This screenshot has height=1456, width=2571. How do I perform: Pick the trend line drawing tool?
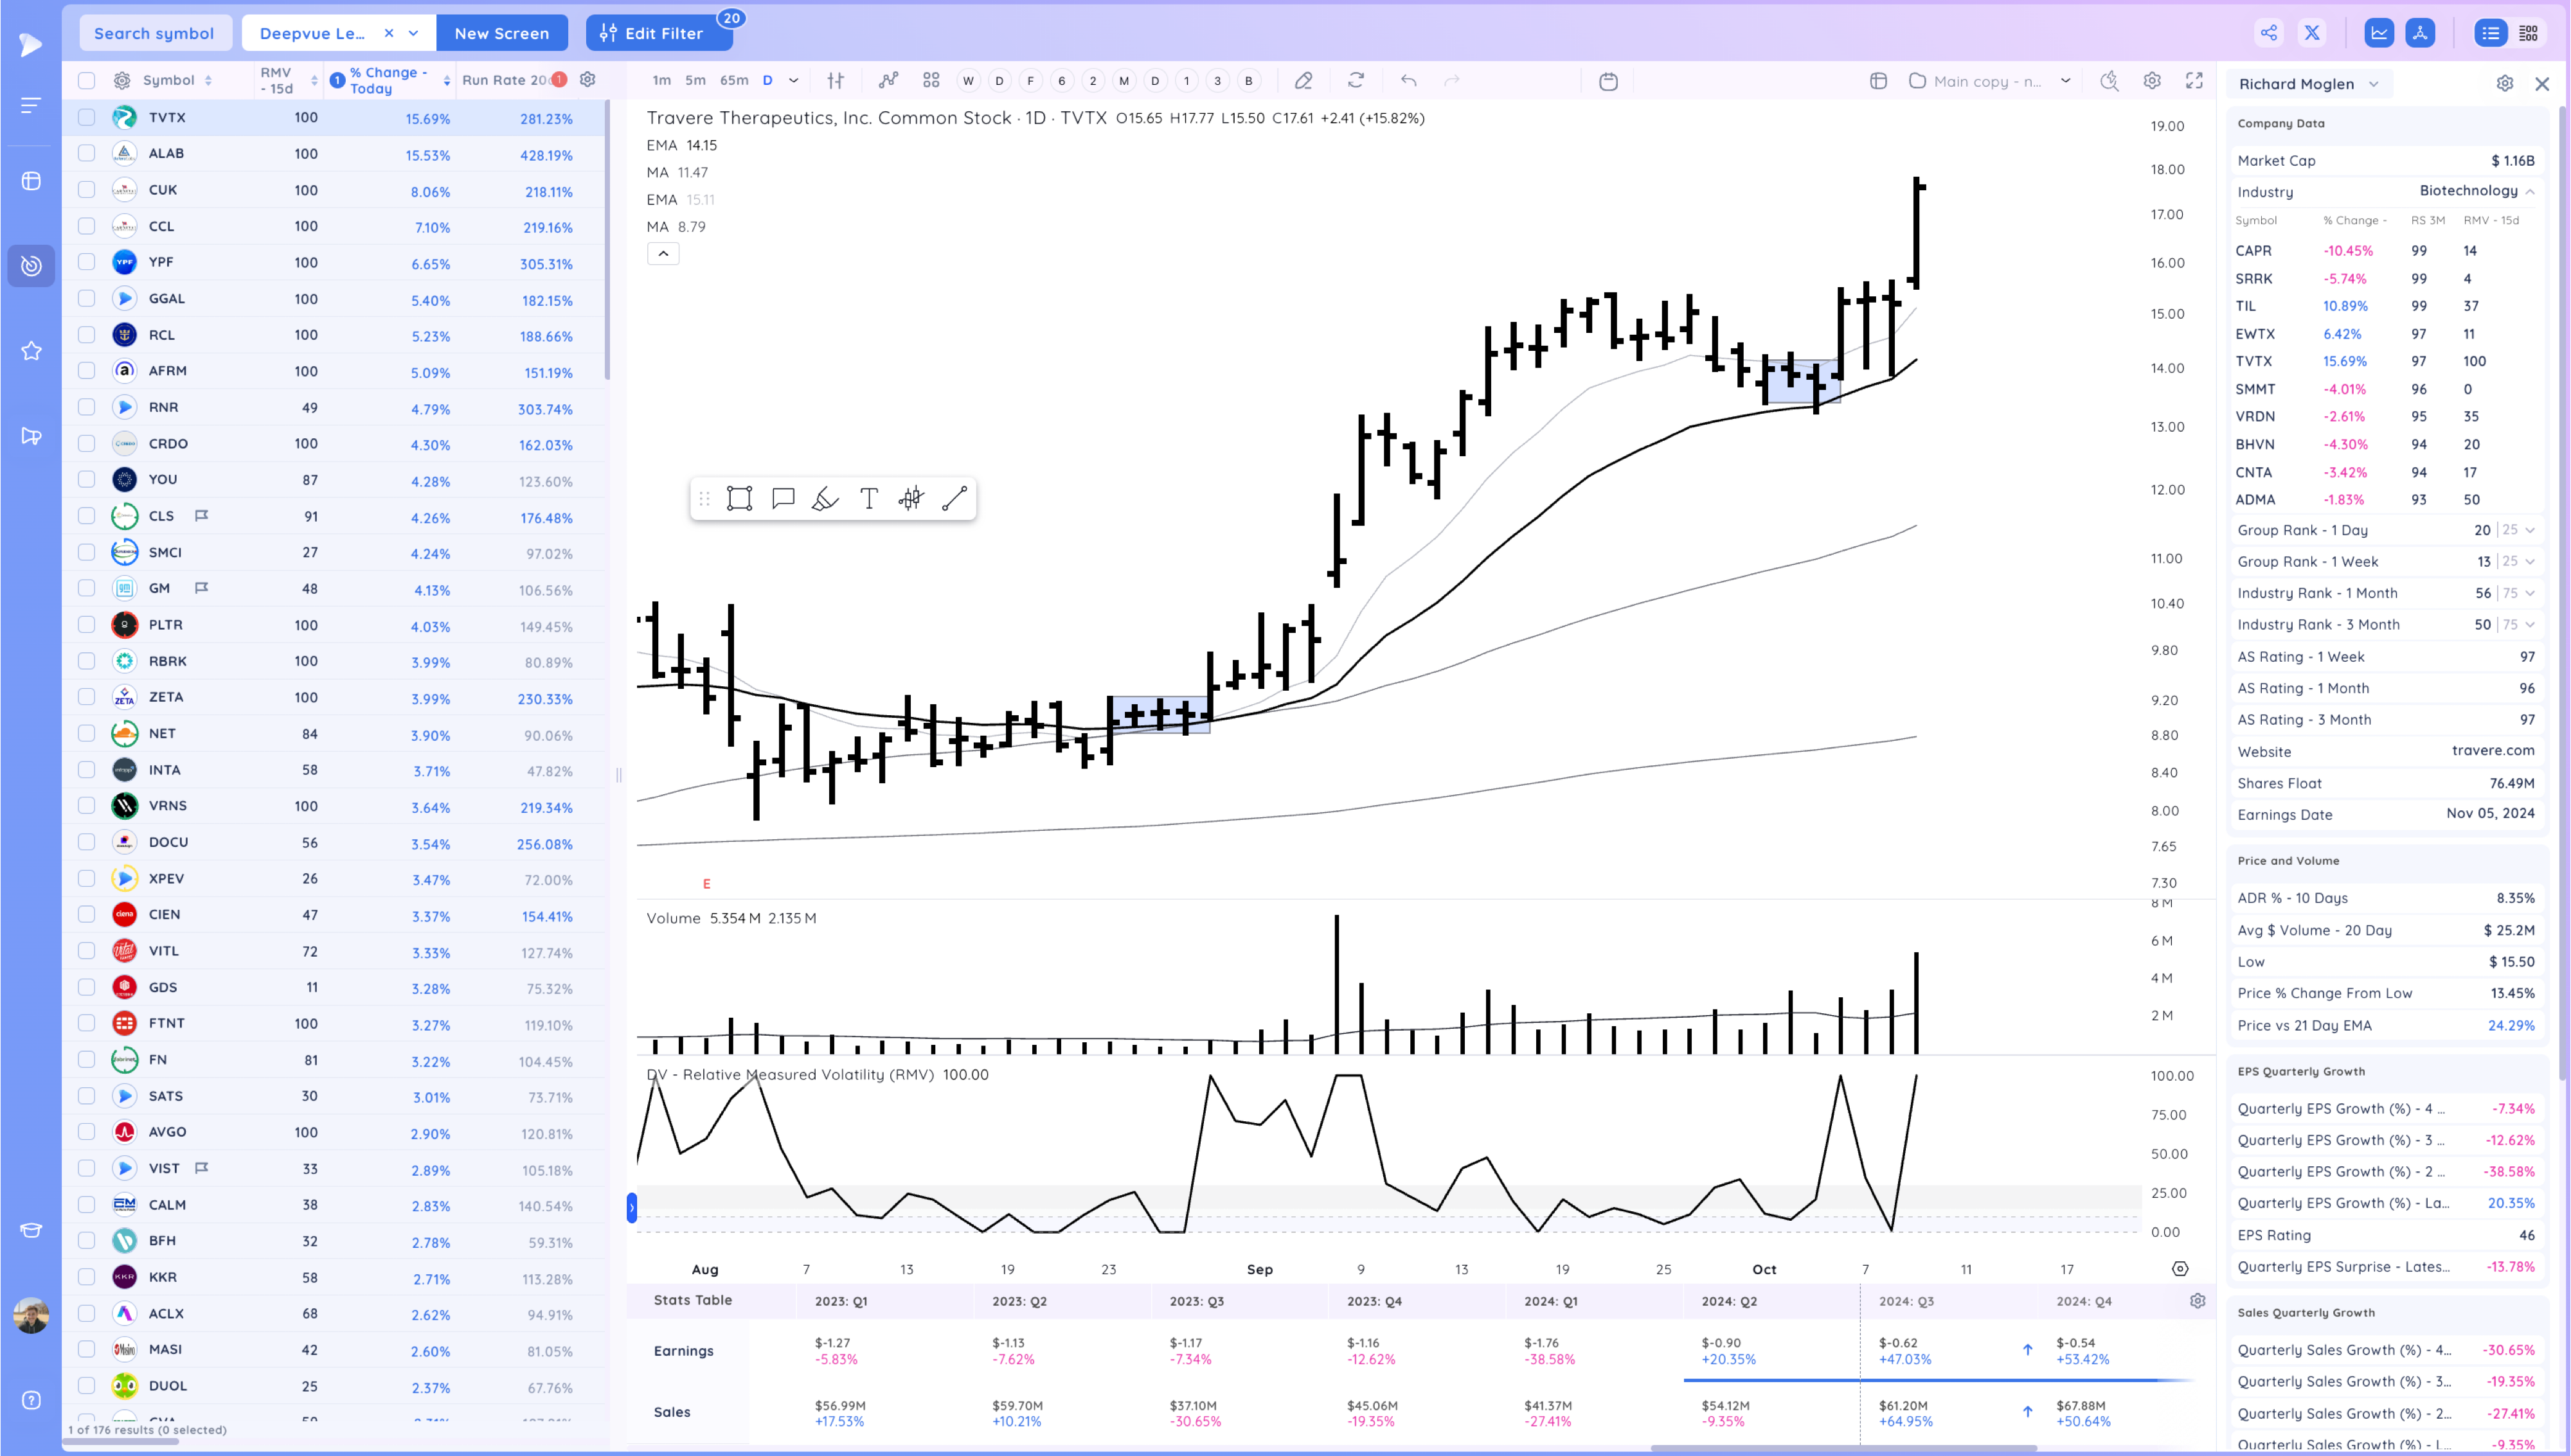tap(954, 498)
